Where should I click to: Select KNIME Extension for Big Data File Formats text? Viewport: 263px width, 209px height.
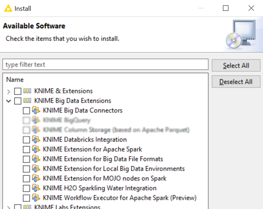click(103, 159)
